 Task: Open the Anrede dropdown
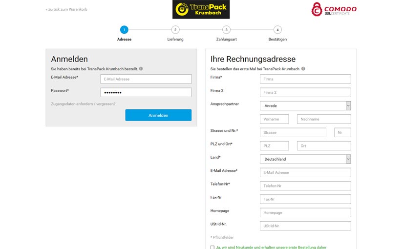click(305, 105)
